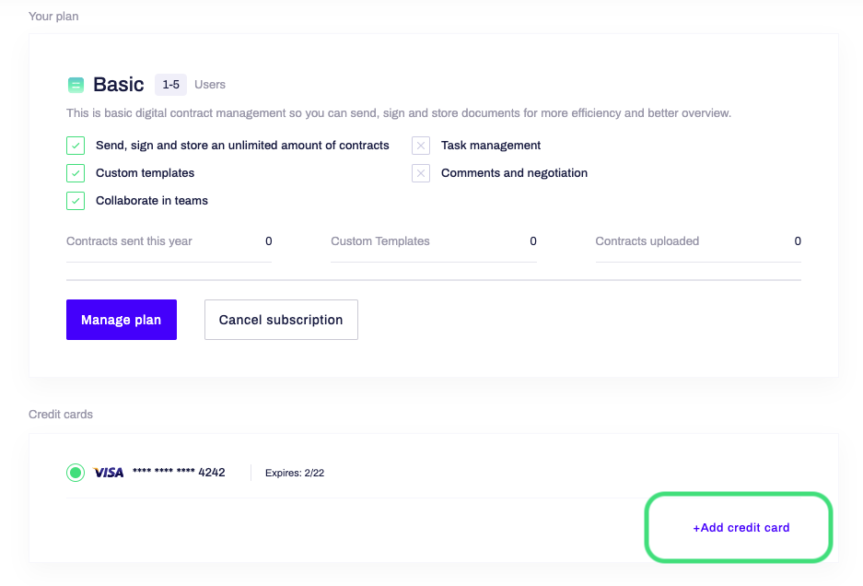Click the Task management X icon
The width and height of the screenshot is (863, 586).
(421, 146)
